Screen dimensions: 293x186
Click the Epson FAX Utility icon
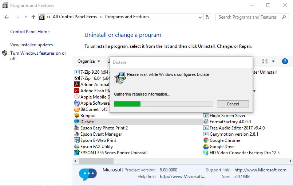pos(76,146)
